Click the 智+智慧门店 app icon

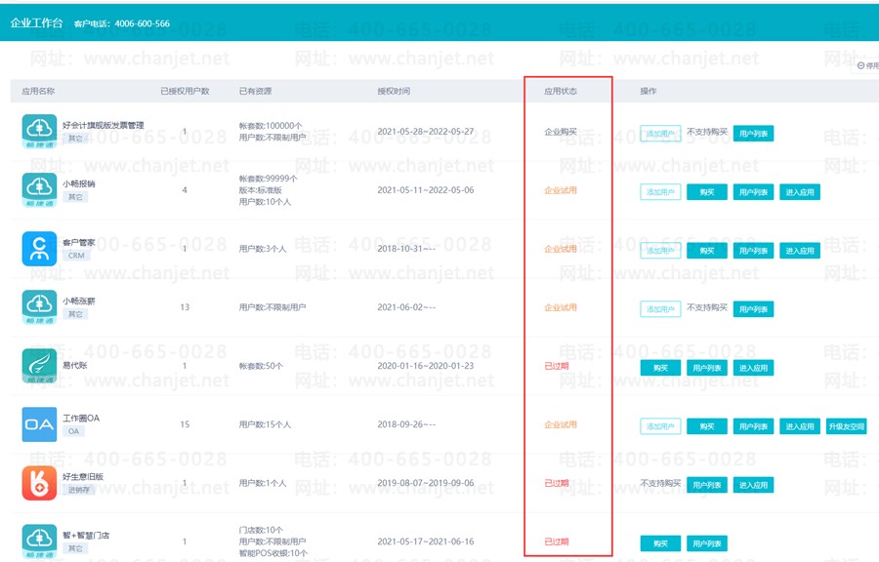[39, 542]
